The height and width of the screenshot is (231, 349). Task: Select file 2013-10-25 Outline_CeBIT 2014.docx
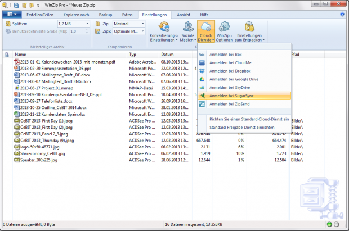pyautogui.click(x=53, y=107)
